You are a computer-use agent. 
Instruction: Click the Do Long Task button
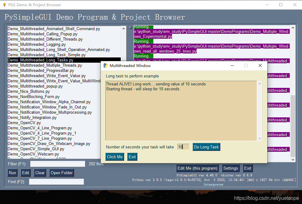point(206,147)
